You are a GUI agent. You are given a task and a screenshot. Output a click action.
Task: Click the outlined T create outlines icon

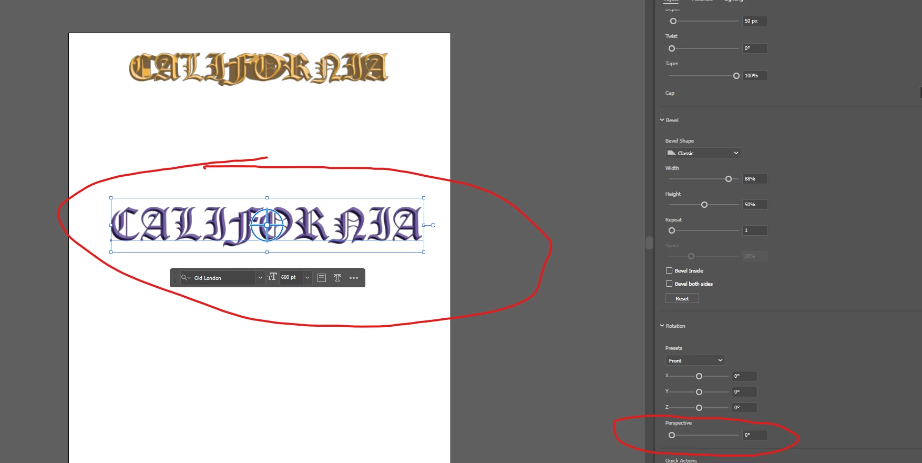point(337,277)
